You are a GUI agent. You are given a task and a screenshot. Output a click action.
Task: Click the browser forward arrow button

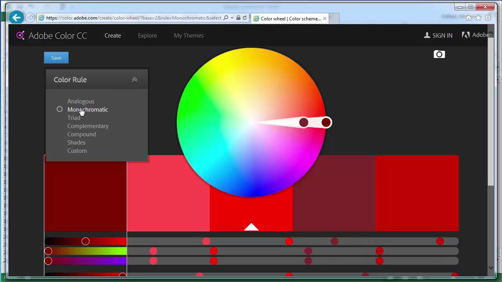click(30, 18)
